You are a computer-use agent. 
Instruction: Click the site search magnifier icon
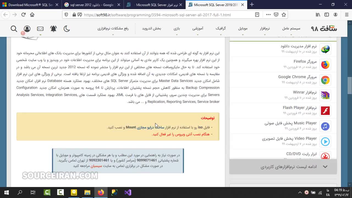click(x=14, y=29)
